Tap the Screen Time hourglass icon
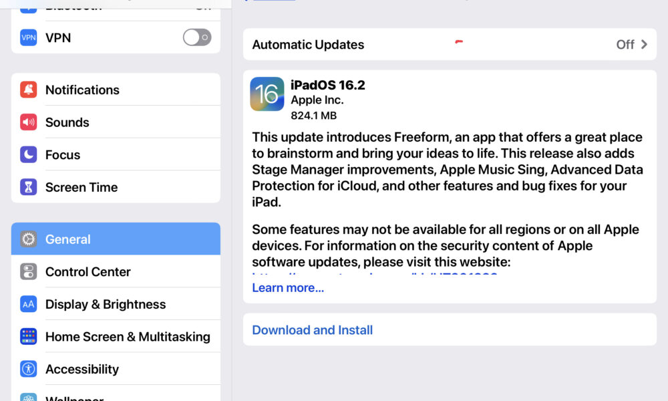This screenshot has height=401, width=668. (29, 187)
